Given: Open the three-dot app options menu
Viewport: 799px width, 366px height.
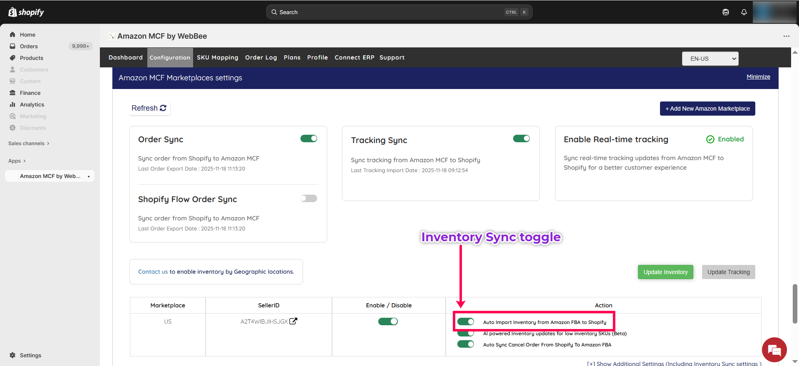Looking at the screenshot, I should (x=786, y=36).
